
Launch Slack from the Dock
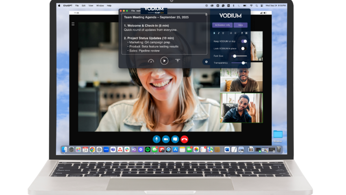pos(127,150)
